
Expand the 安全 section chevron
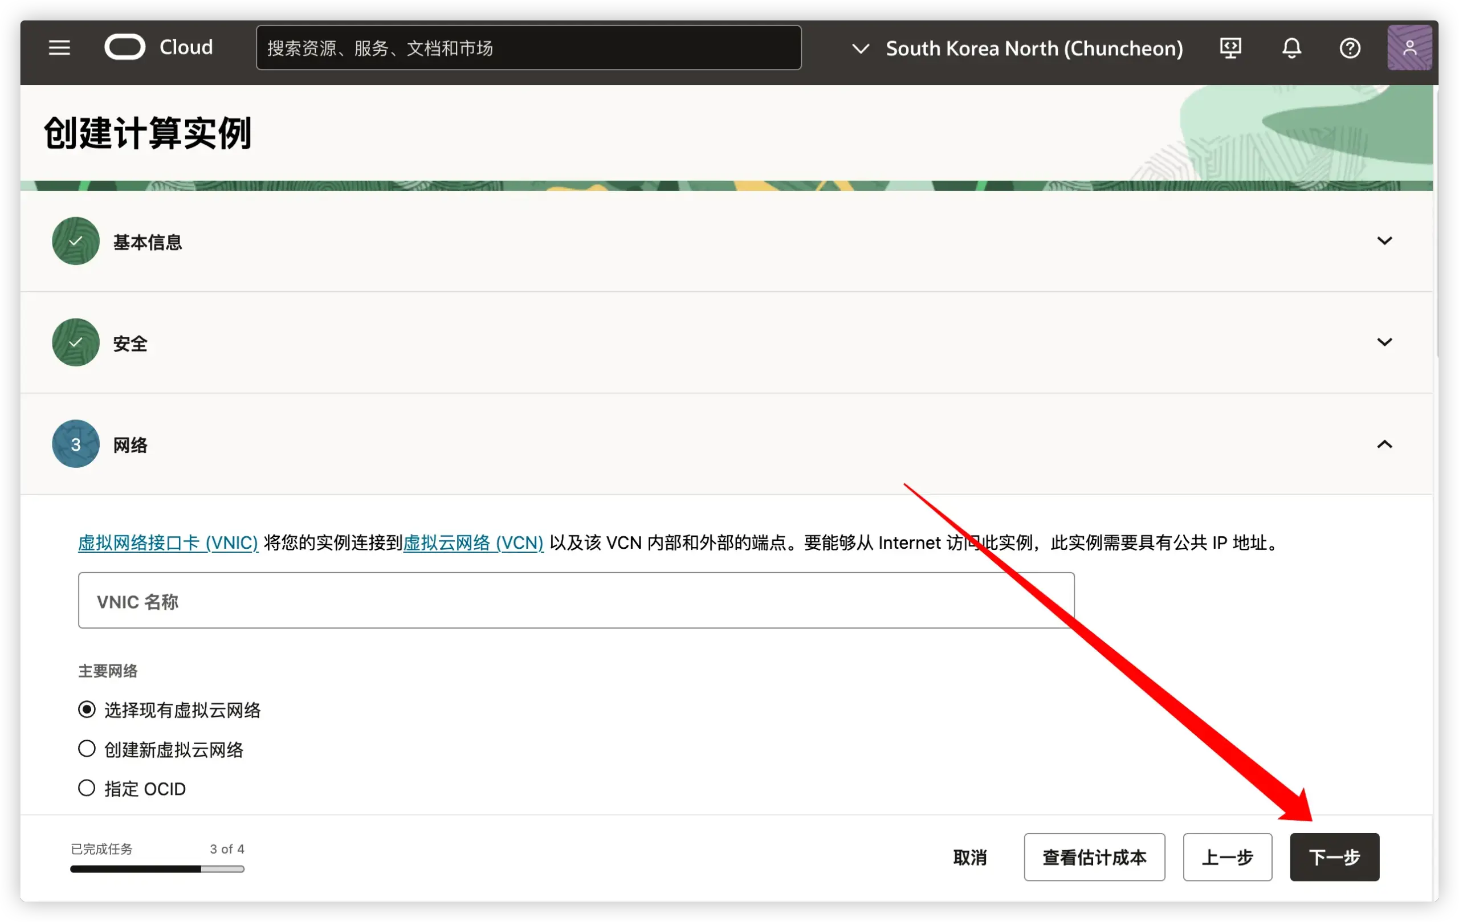(x=1384, y=342)
